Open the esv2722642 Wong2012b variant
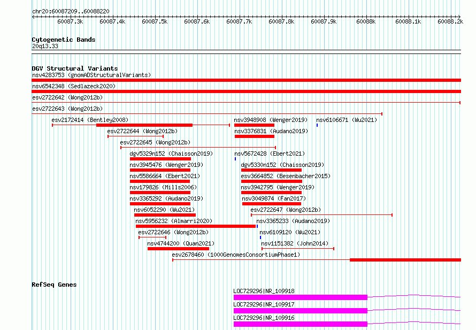 [x=67, y=97]
